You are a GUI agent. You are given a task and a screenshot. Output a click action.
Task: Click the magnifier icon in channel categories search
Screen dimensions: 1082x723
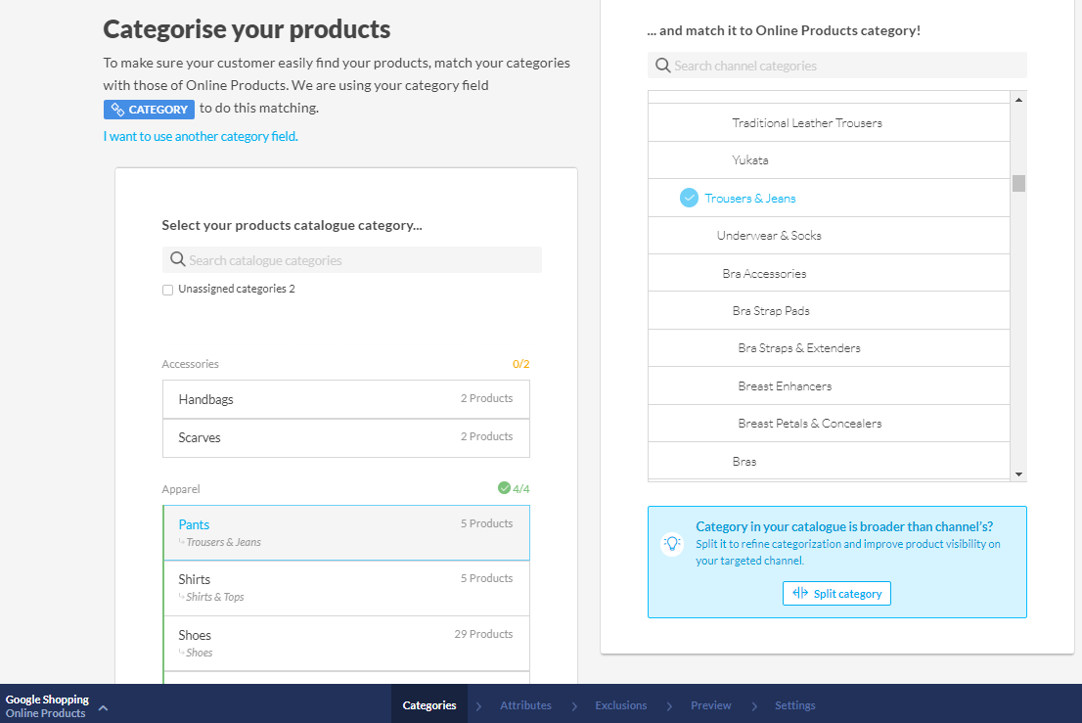662,66
